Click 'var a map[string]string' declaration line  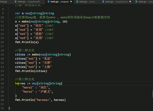click(34, 13)
